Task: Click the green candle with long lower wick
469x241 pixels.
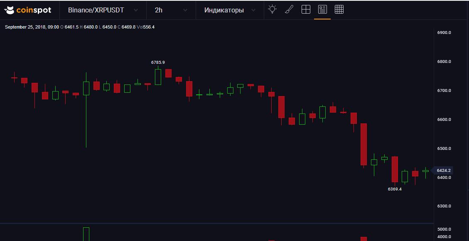Action: click(x=86, y=88)
